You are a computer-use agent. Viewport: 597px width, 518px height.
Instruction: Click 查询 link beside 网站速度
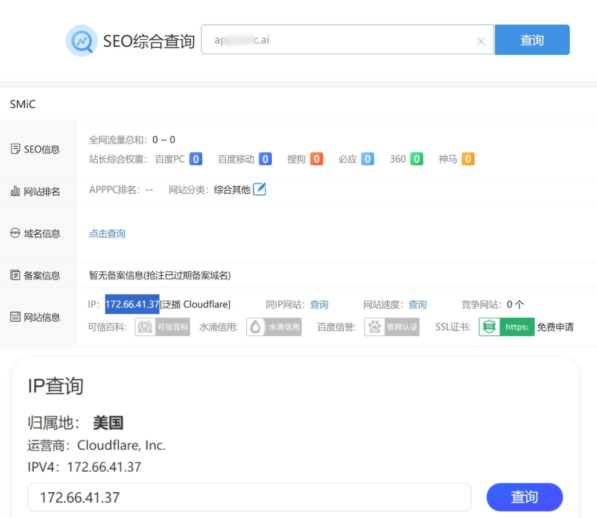(417, 305)
